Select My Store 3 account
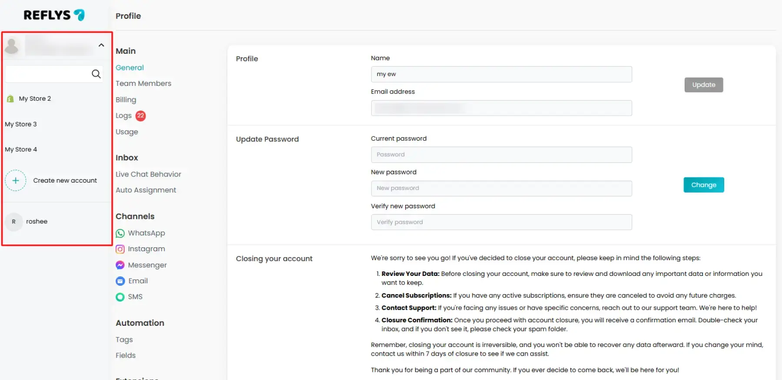782x380 pixels. coord(21,124)
